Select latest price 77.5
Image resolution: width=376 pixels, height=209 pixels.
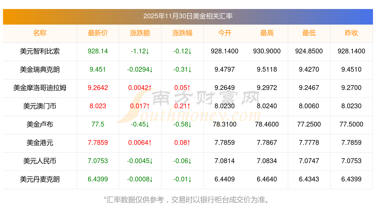point(98,124)
